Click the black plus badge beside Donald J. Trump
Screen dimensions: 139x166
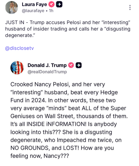[78, 65]
